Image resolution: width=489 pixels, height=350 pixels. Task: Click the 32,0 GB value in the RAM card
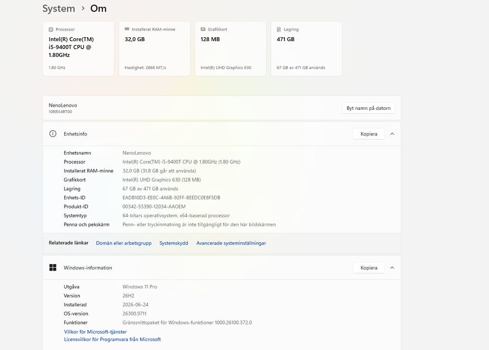click(134, 39)
